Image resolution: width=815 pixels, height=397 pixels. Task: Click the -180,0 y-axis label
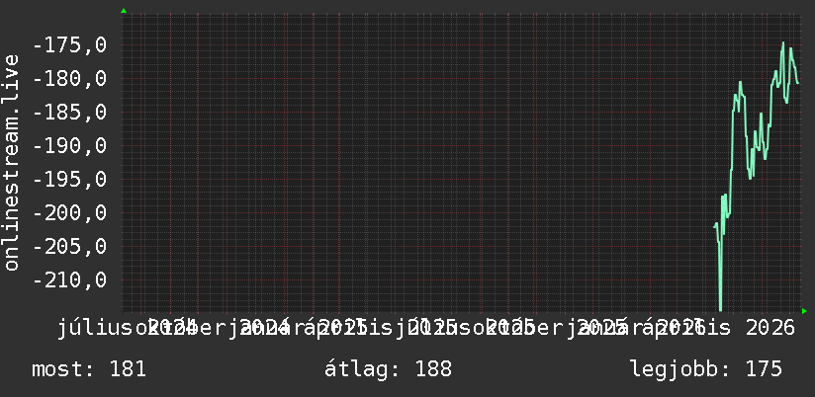click(x=69, y=79)
